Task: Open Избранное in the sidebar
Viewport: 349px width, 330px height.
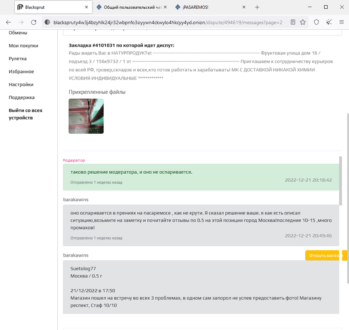Action: tap(21, 71)
